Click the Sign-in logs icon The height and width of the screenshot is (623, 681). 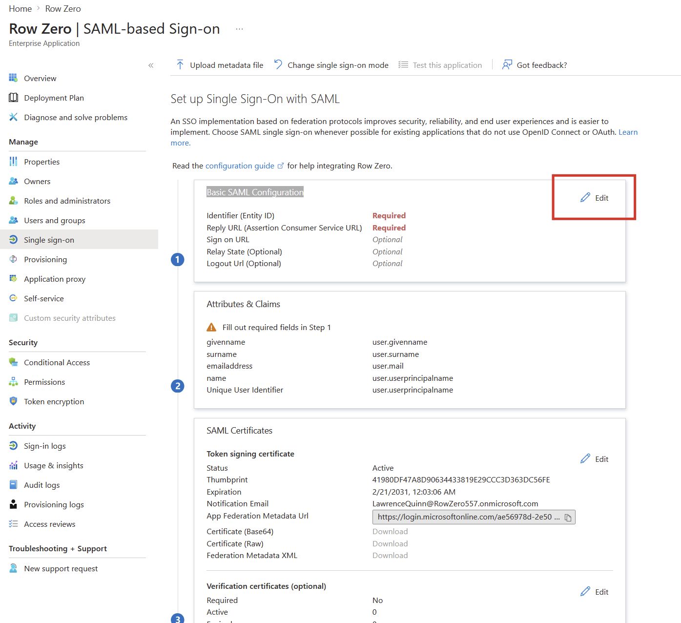[13, 446]
